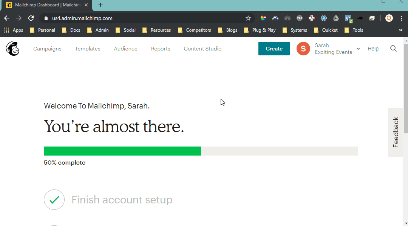Click the page vertical scrollbar thumb
The height and width of the screenshot is (226, 408).
[406, 88]
